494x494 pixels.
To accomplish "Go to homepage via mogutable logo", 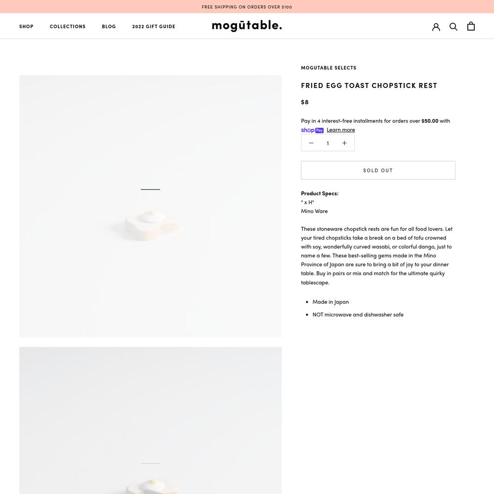I will pyautogui.click(x=247, y=26).
